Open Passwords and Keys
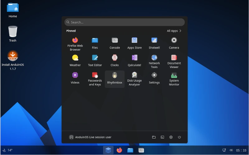Image resolution: width=249 pixels, height=155 pixels. point(95,79)
